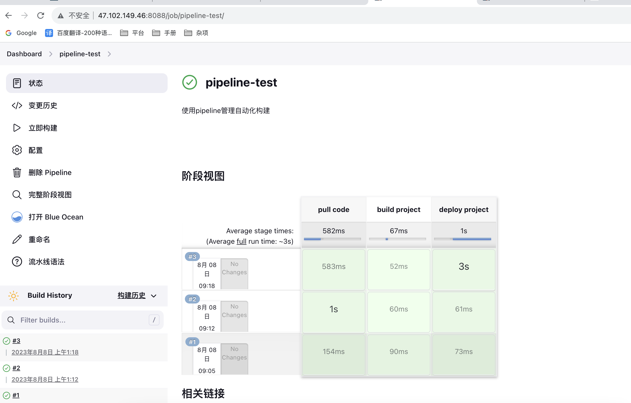Screen dimensions: 631x403
Task: Click the 立即构建 play icon
Action: click(x=17, y=128)
